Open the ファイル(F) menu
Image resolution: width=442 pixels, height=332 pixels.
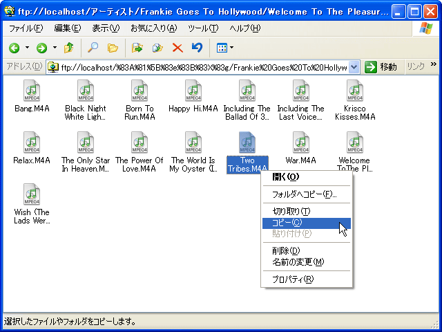pyautogui.click(x=26, y=28)
